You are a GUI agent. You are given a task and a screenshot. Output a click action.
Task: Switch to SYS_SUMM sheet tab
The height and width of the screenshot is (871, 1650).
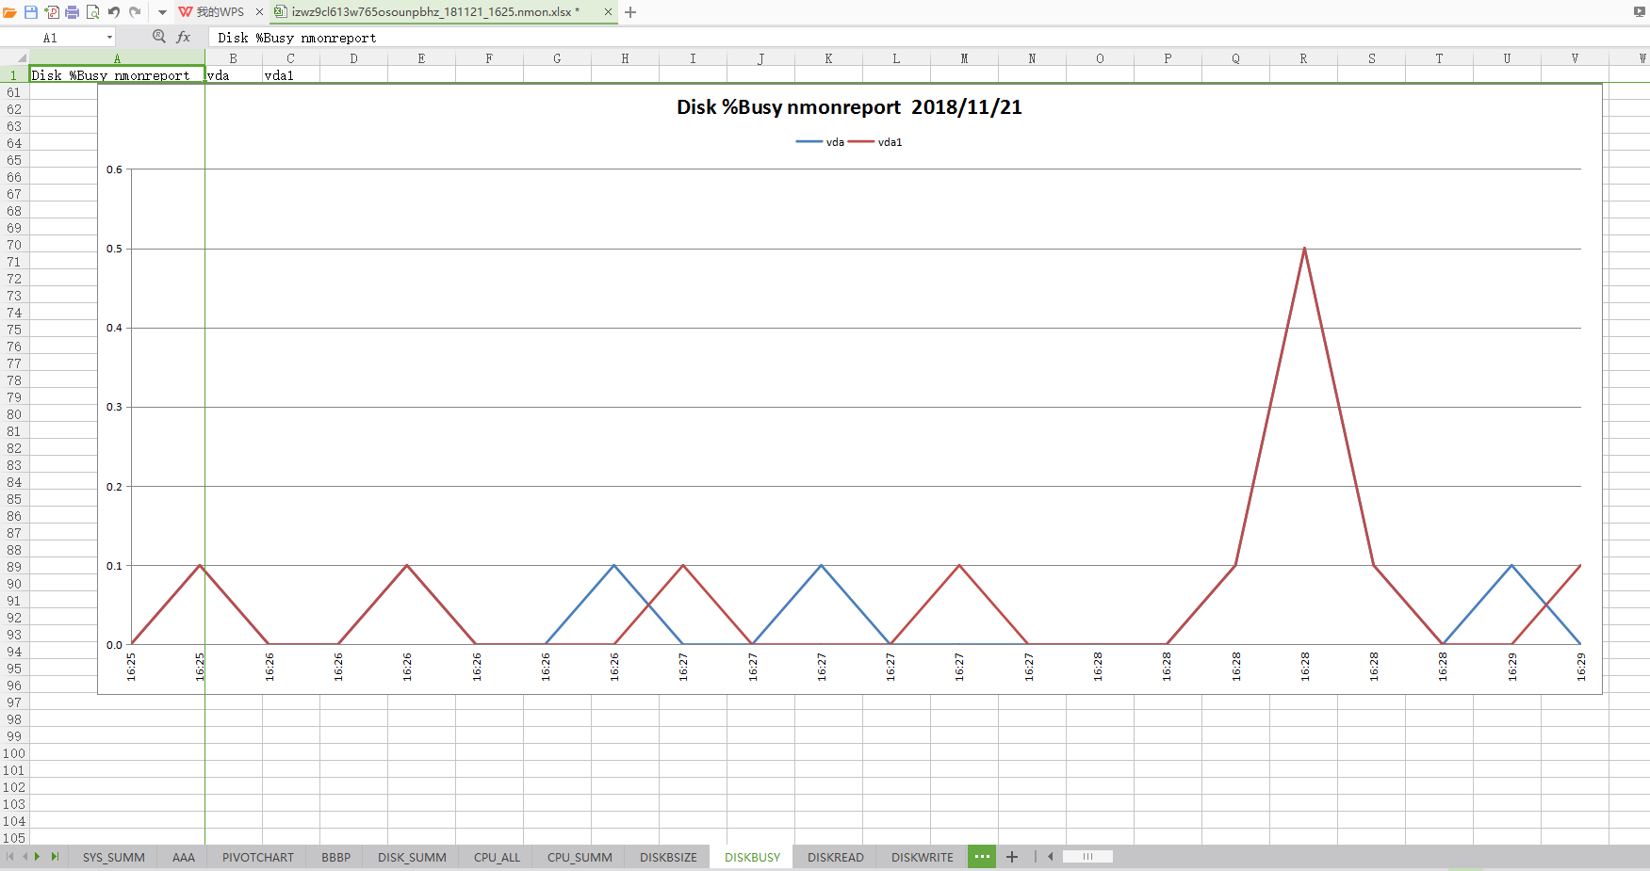(x=114, y=857)
